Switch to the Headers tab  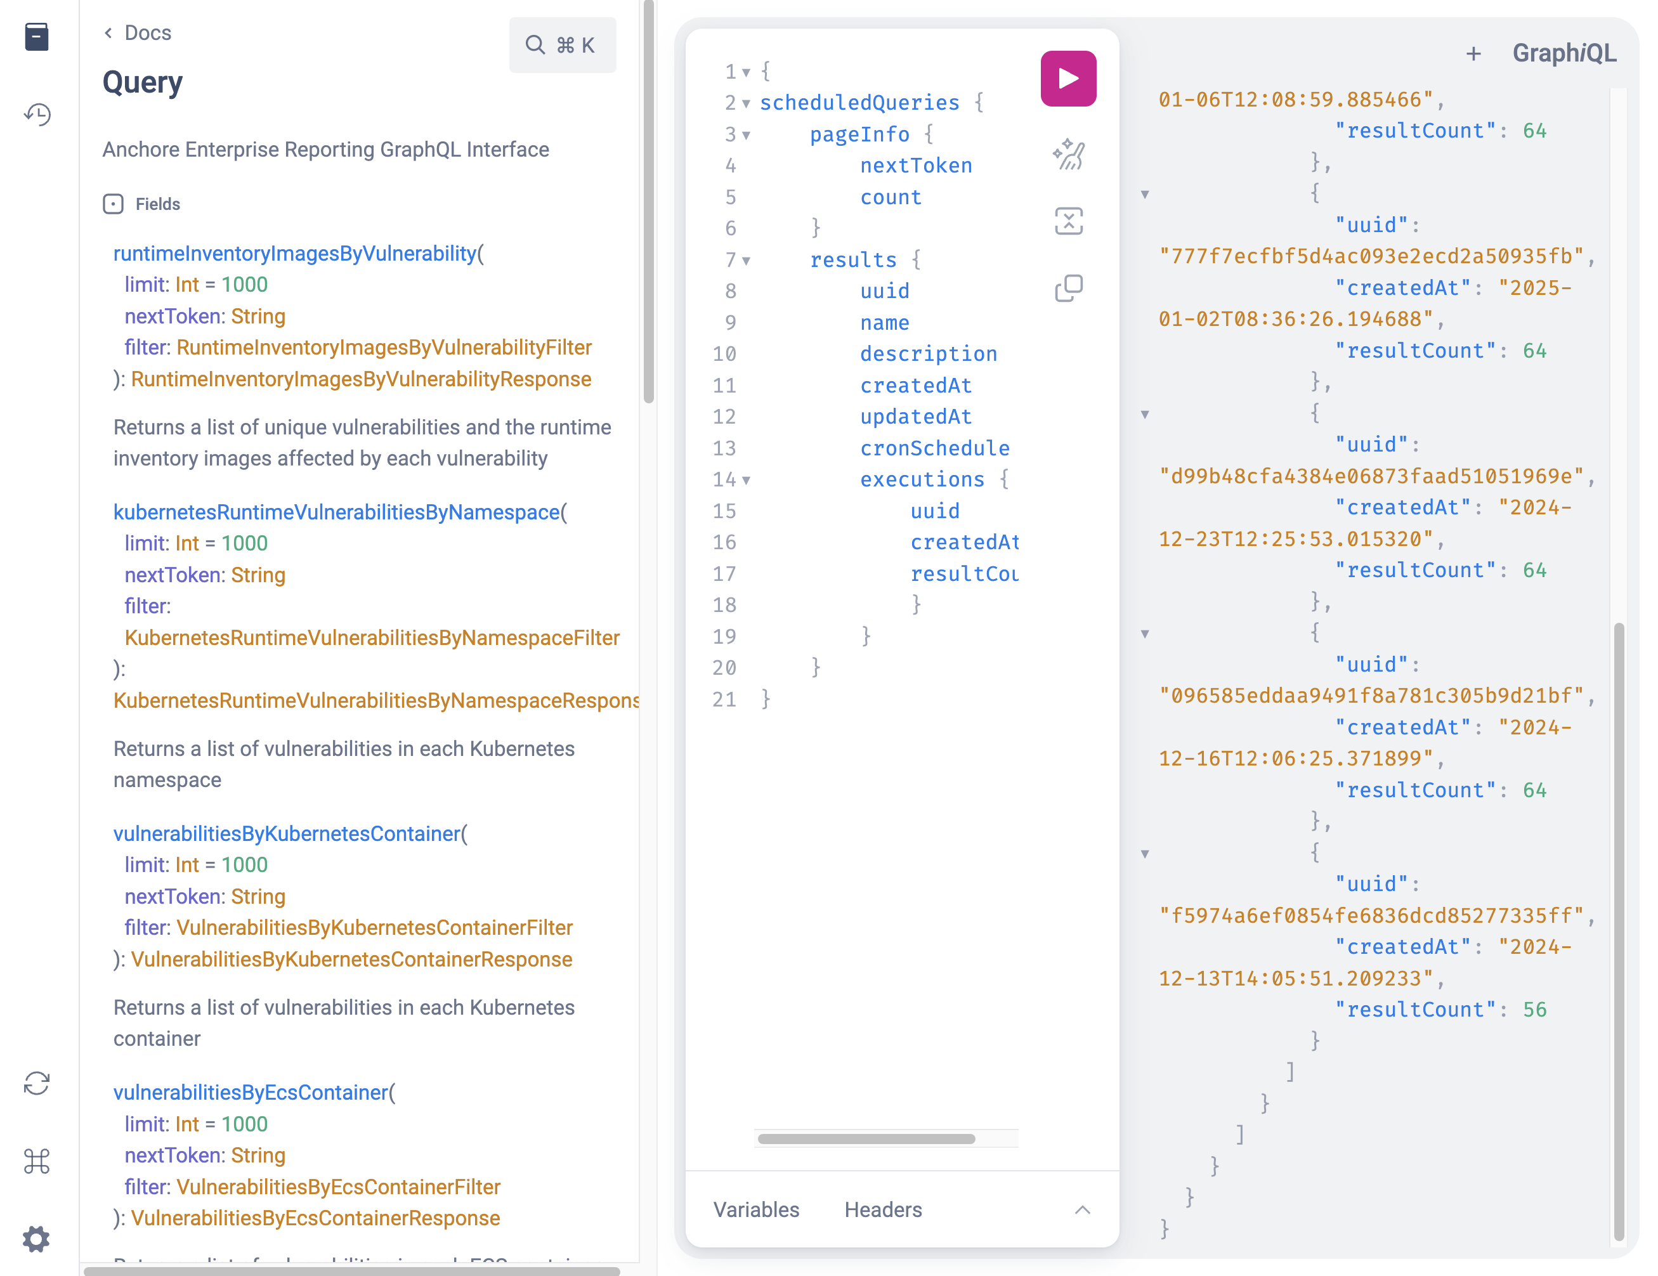882,1210
